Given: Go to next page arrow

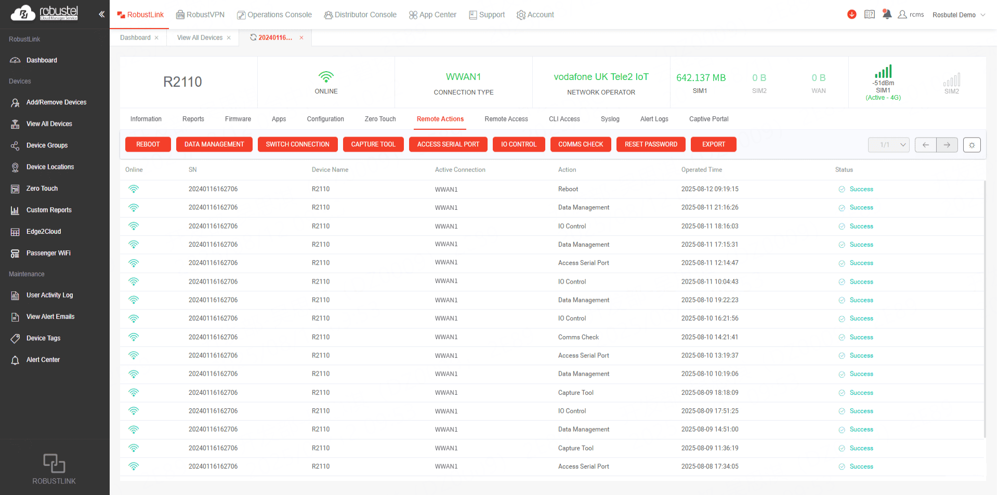Looking at the screenshot, I should [947, 145].
